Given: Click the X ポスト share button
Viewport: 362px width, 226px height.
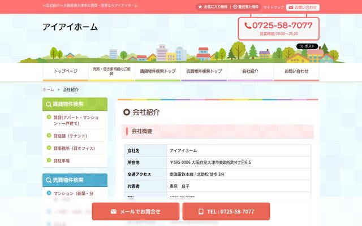Looking at the screenshot, I should pyautogui.click(x=307, y=46).
